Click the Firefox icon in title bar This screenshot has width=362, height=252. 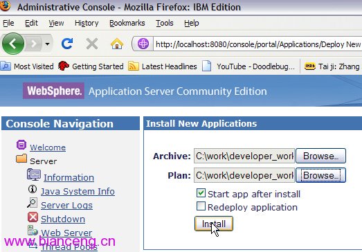[x=5, y=6]
